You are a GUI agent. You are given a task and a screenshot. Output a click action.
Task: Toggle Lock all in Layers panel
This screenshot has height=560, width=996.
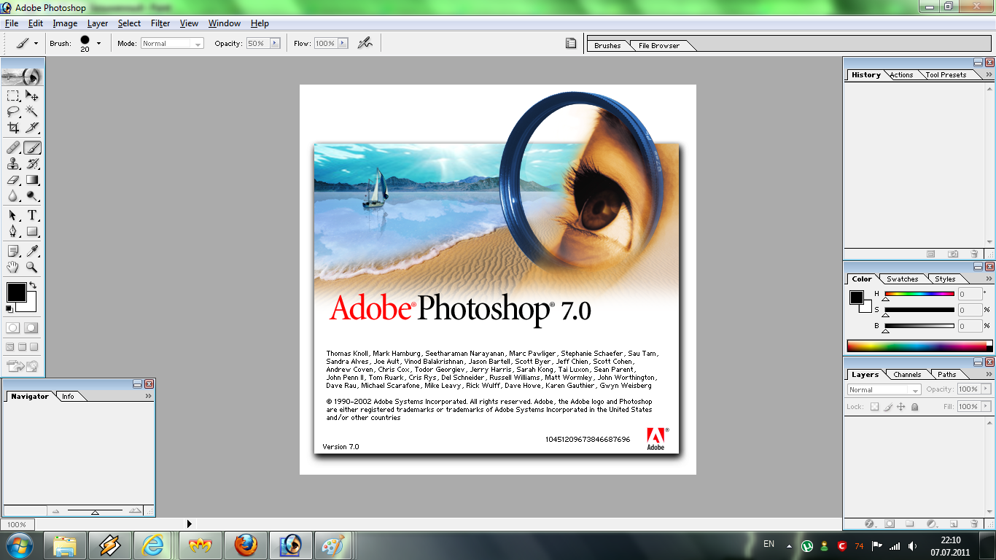pyautogui.click(x=915, y=407)
